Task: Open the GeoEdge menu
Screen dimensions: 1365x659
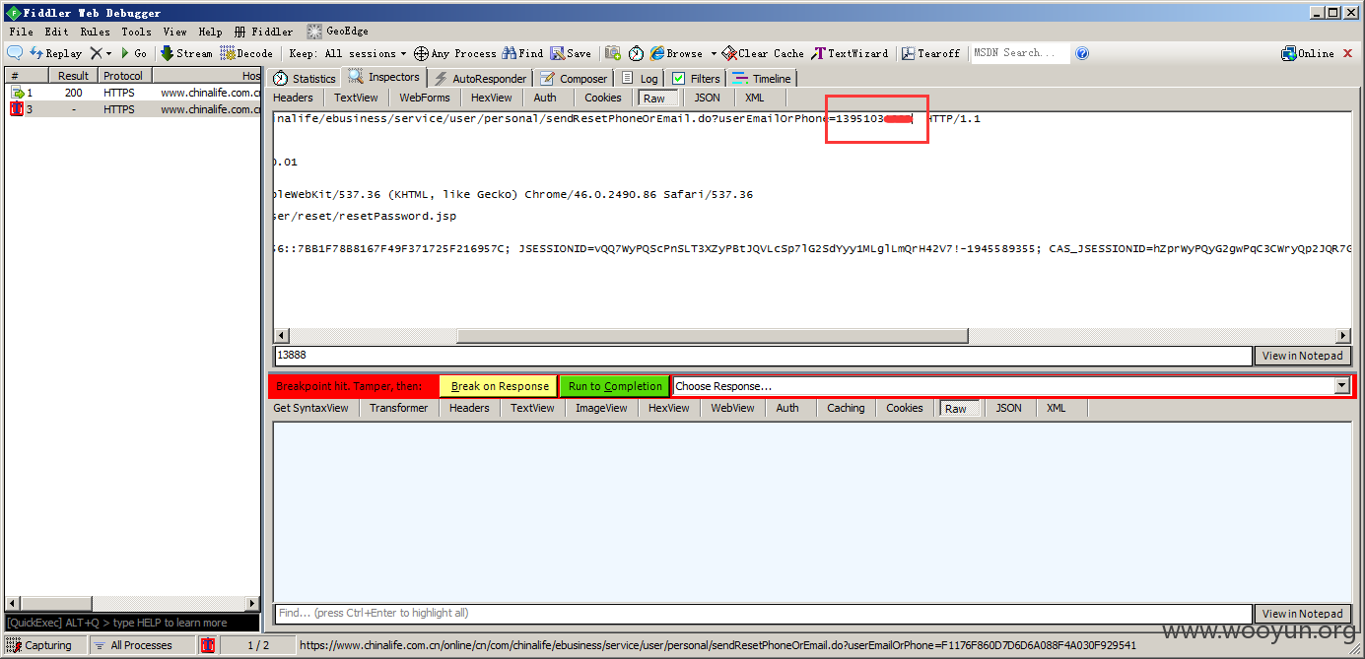Action: click(x=337, y=32)
